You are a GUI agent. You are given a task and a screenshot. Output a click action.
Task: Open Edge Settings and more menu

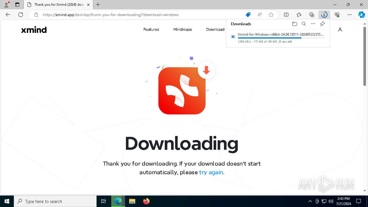(350, 15)
